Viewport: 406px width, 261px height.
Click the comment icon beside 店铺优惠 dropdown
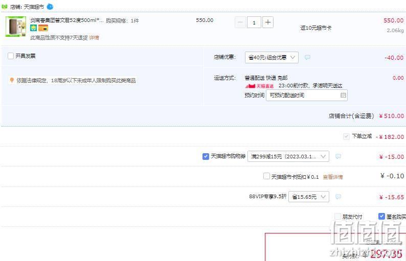pyautogui.click(x=307, y=57)
